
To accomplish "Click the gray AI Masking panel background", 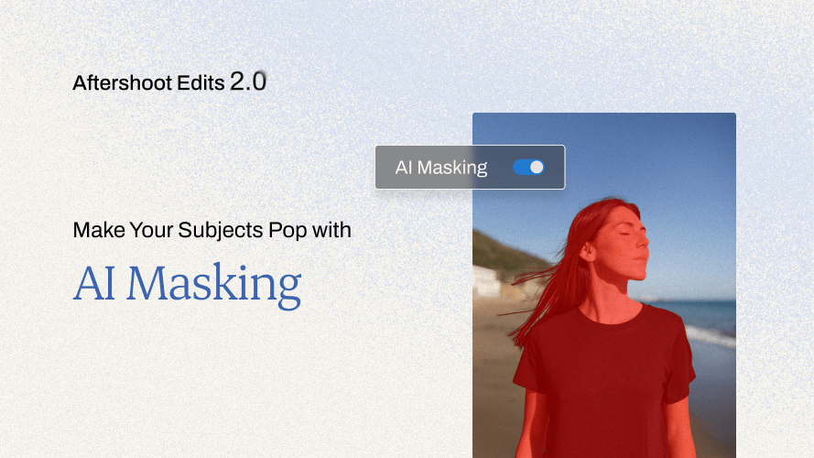I will (x=470, y=168).
